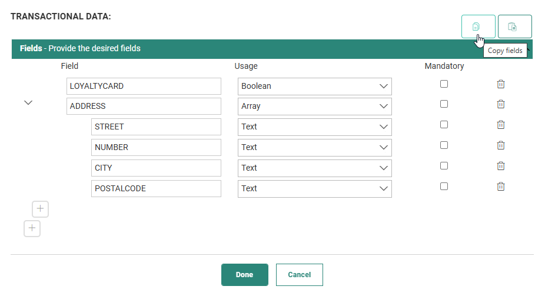Viewport: 545px width, 296px height.
Task: Delete the CITY sub-field row
Action: tap(501, 166)
